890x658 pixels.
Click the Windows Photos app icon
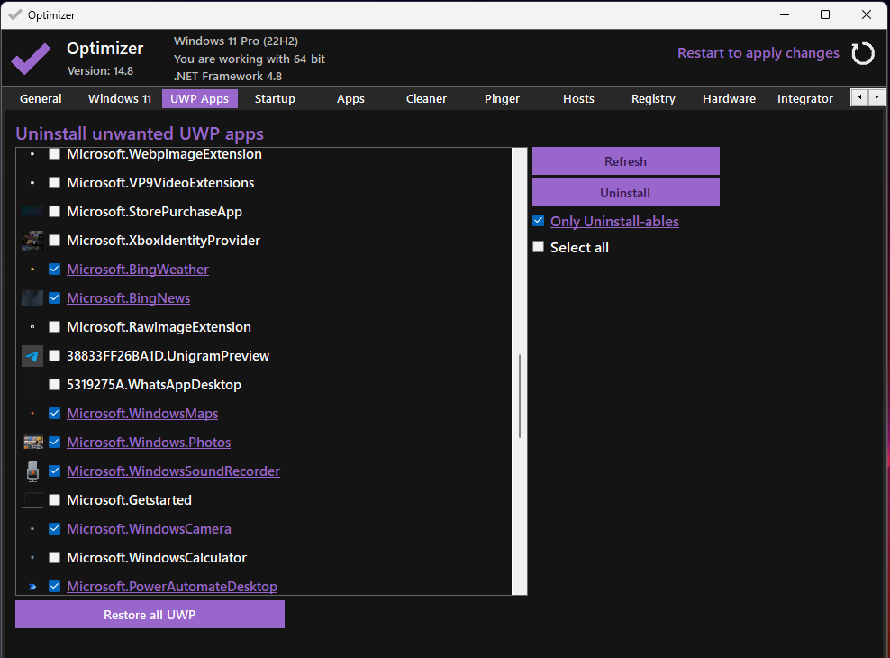click(32, 443)
